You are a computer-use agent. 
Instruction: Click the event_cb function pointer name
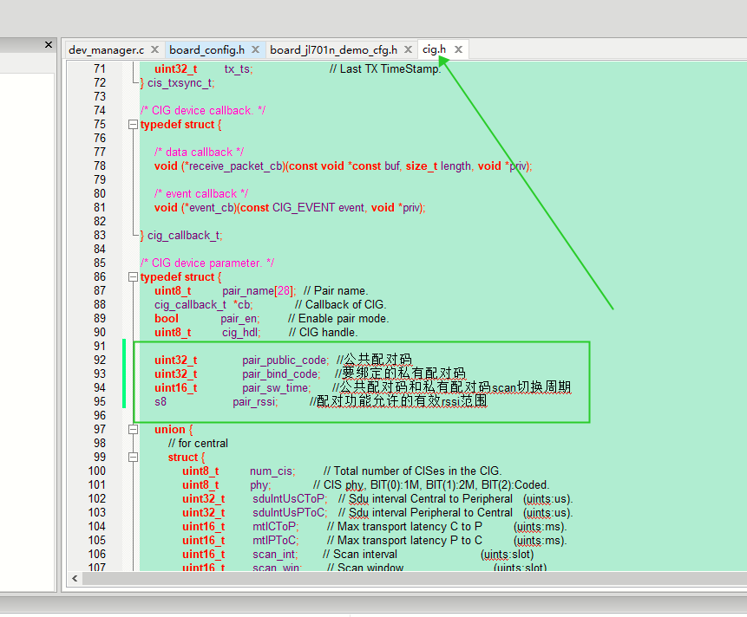click(212, 208)
